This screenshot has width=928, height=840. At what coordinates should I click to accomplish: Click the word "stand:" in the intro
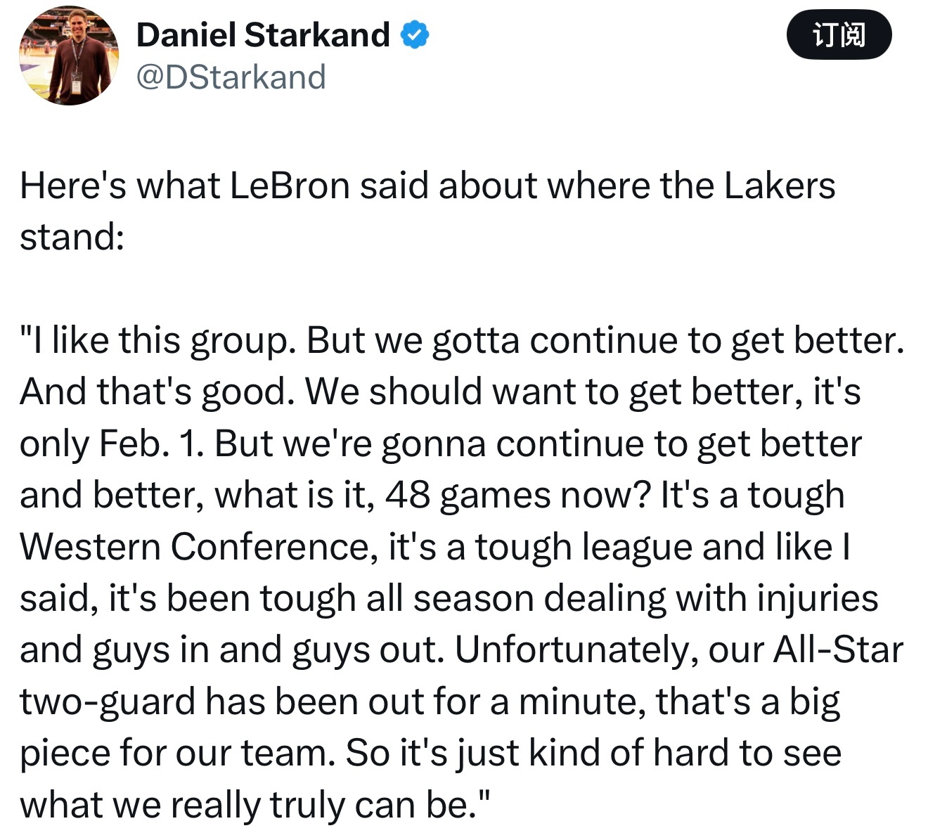72,237
